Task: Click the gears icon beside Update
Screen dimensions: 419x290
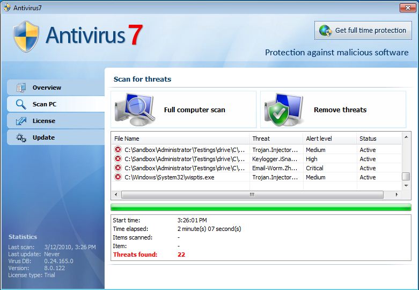Action: tap(21, 138)
